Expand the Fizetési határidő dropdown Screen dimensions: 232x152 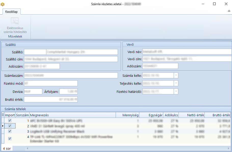click(x=176, y=91)
